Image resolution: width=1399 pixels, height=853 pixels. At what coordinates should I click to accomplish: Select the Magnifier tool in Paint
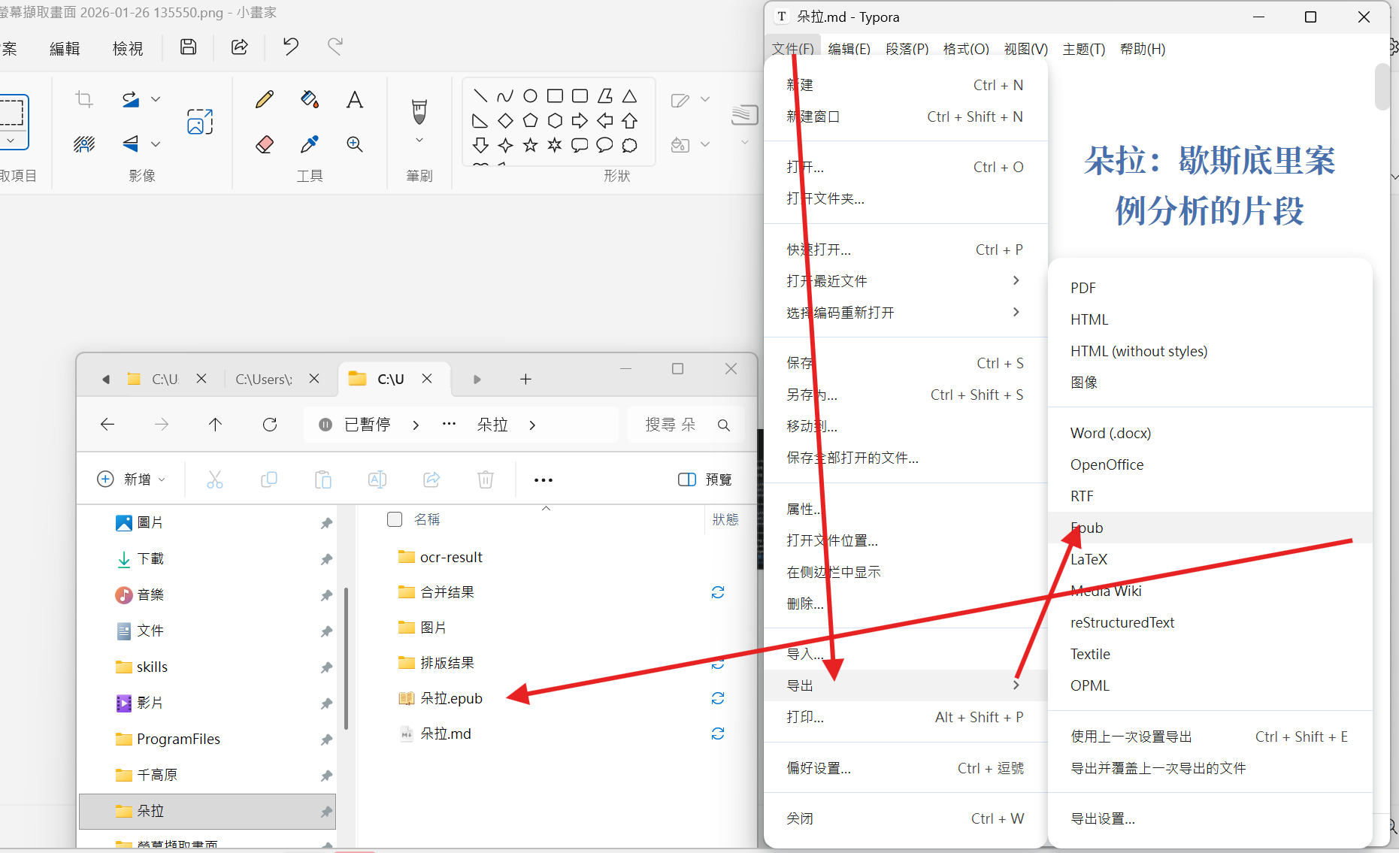tap(355, 144)
